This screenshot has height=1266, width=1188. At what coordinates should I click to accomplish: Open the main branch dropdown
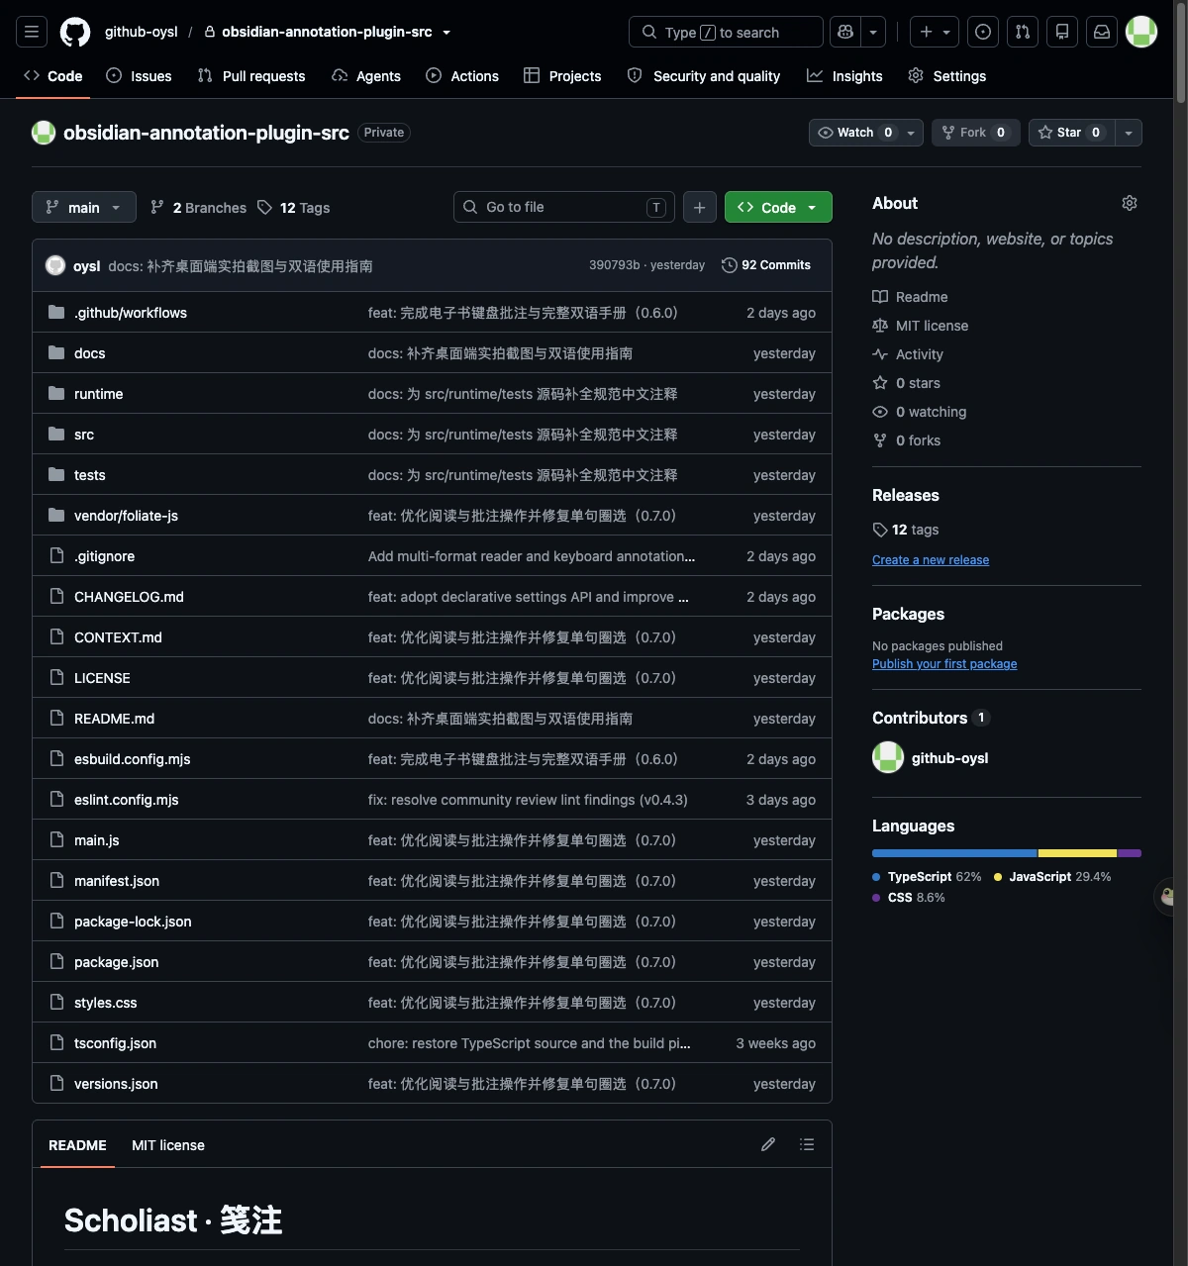tap(84, 207)
